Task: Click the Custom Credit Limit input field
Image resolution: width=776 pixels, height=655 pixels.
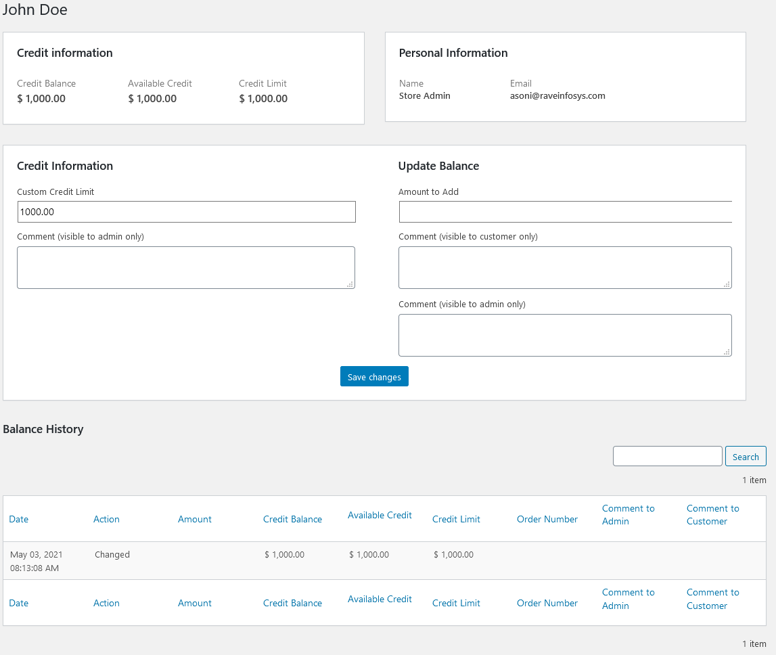Action: 186,212
